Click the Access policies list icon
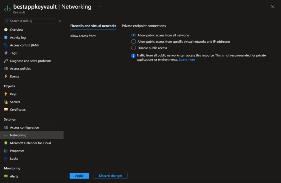 tap(6, 68)
